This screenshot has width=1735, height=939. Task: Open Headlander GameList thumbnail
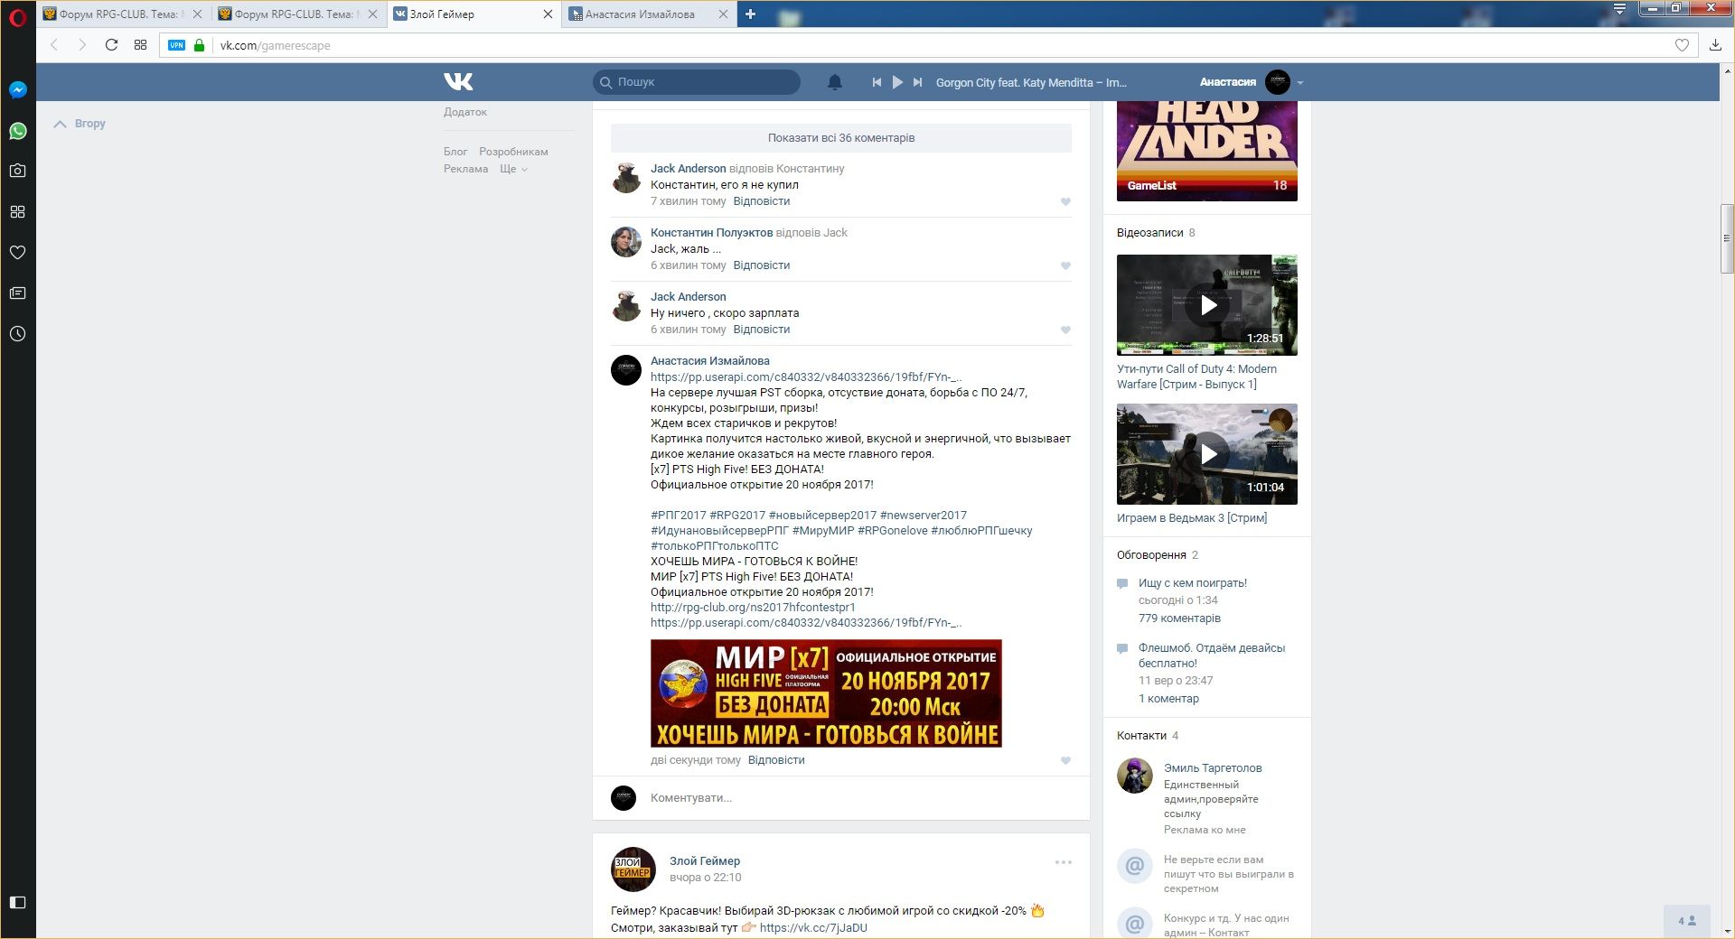tap(1207, 151)
